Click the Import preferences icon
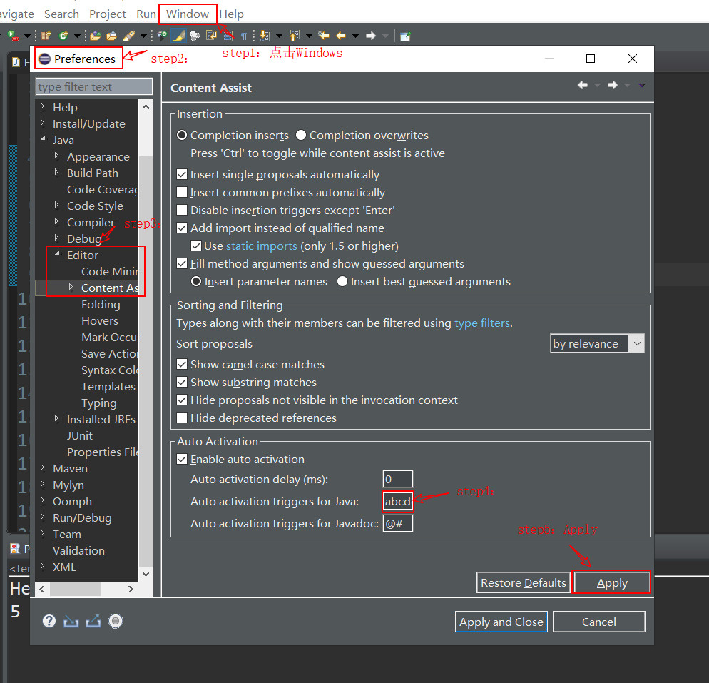 (71, 622)
